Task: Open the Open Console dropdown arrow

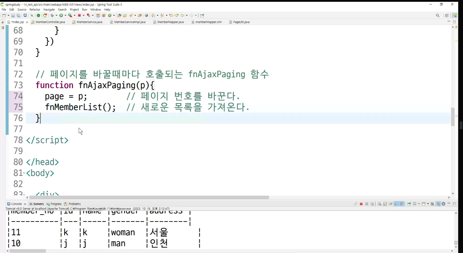Action: click(x=428, y=204)
